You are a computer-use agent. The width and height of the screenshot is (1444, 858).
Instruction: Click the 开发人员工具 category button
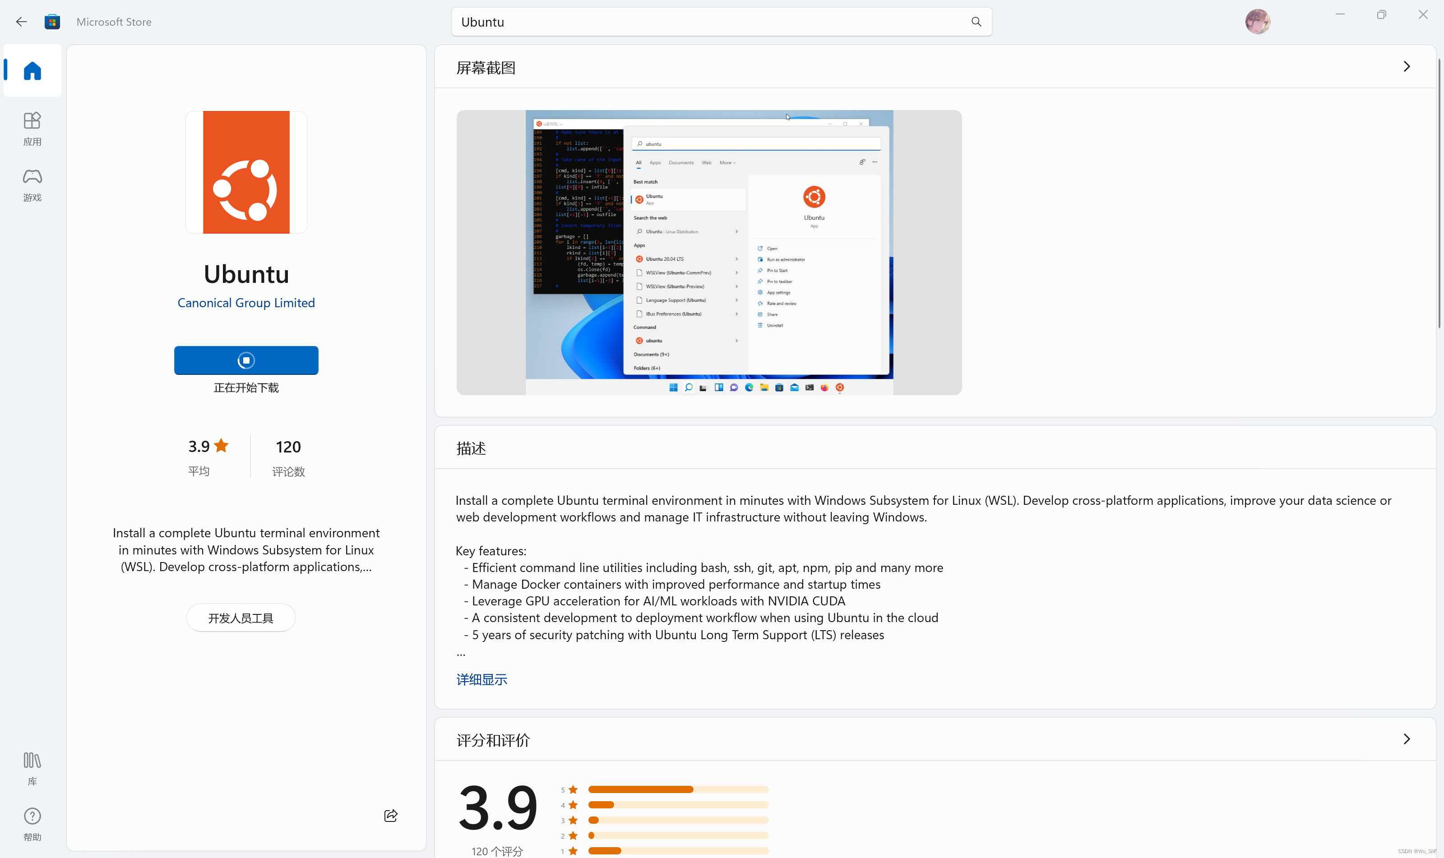[241, 618]
